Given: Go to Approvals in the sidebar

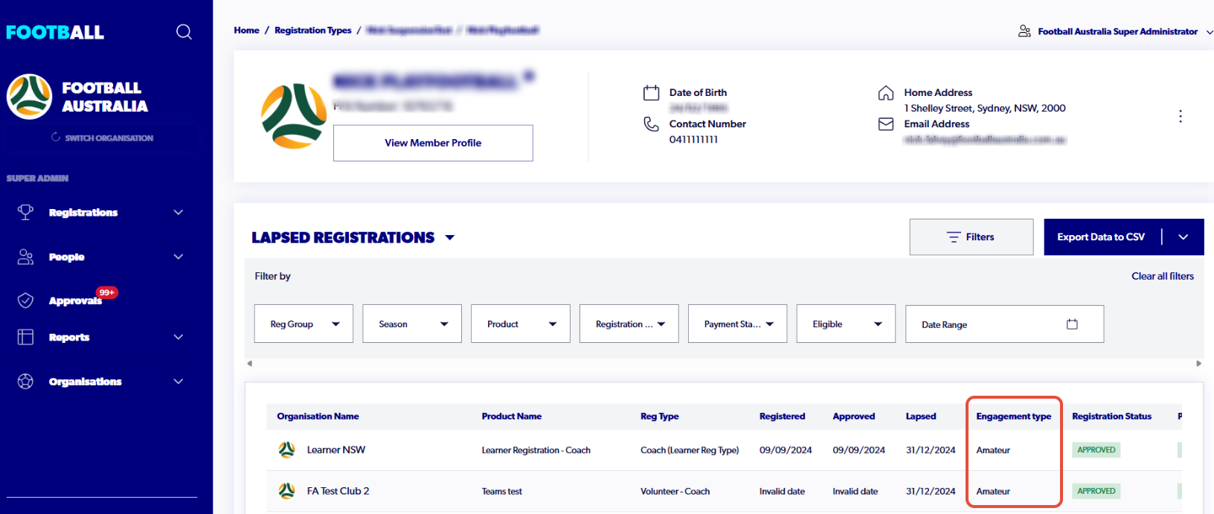Looking at the screenshot, I should pyautogui.click(x=75, y=301).
